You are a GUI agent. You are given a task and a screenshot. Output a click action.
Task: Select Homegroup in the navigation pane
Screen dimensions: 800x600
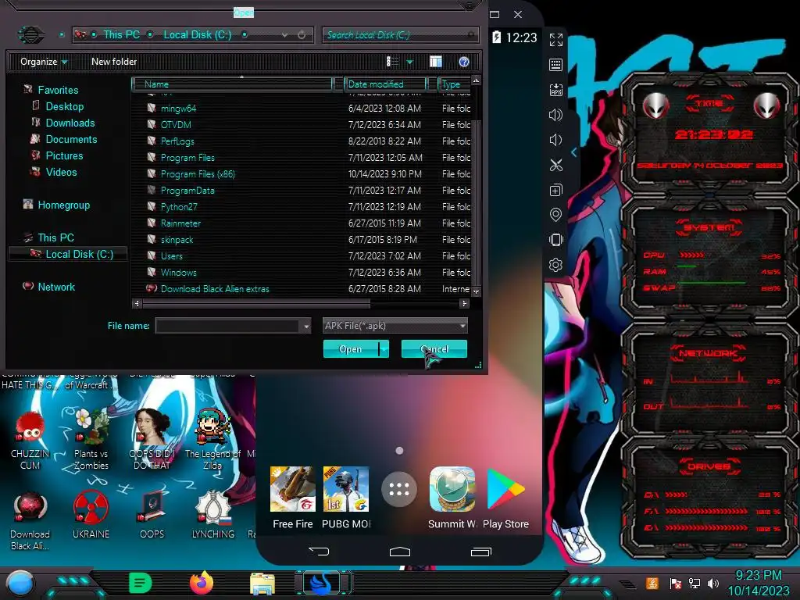point(63,205)
